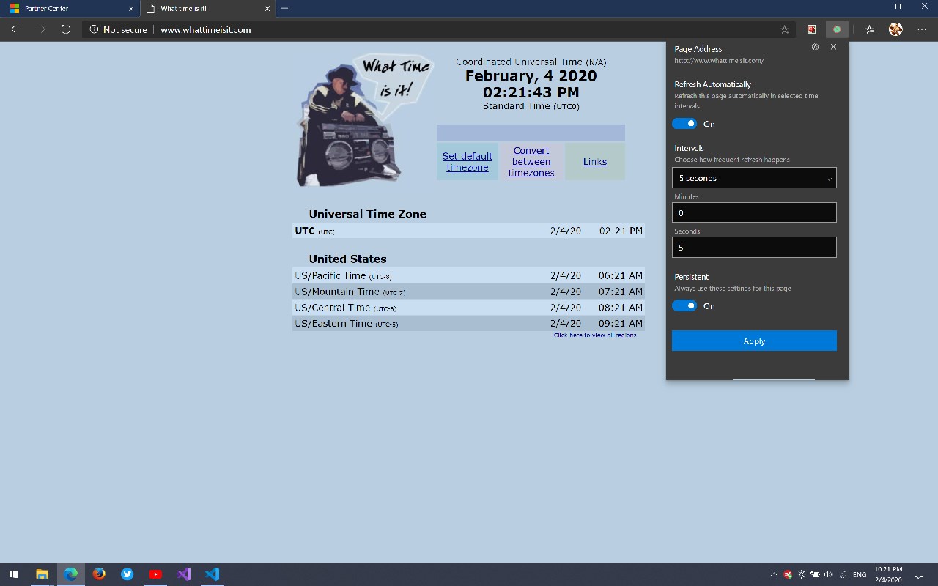
Task: Open the notification action center
Action: (920, 575)
